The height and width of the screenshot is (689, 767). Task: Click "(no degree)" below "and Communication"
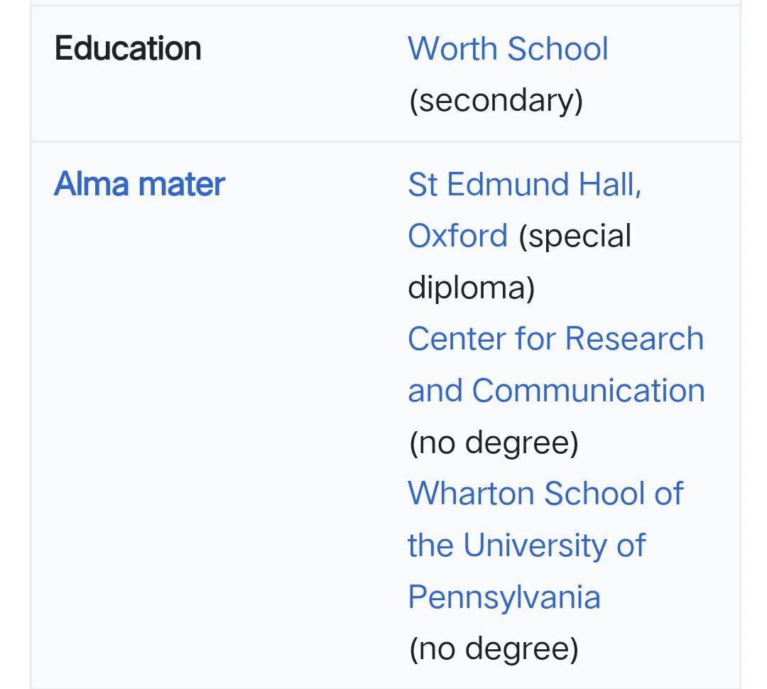[x=494, y=443]
